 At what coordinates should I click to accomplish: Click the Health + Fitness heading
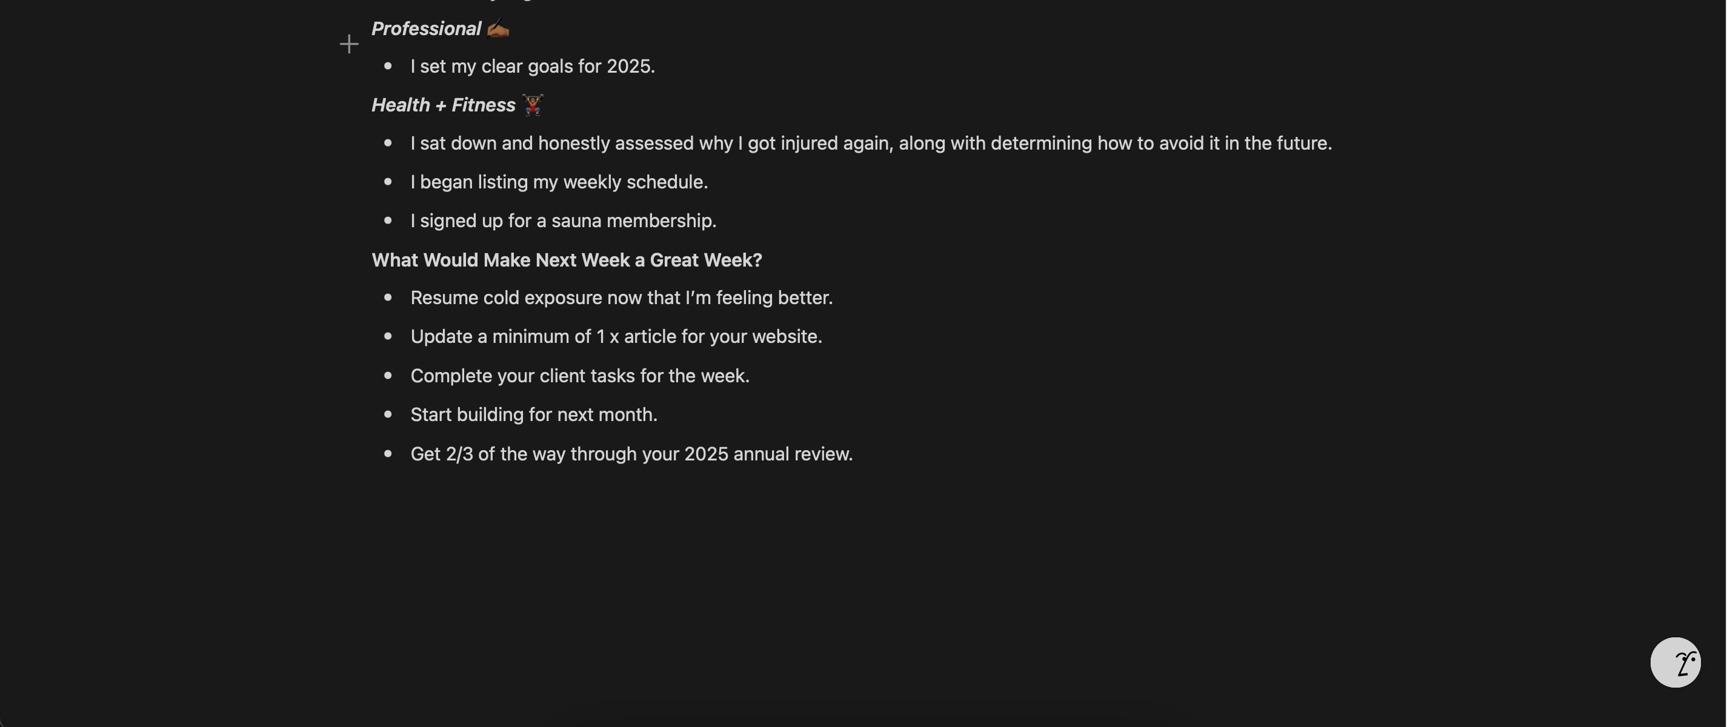pyautogui.click(x=443, y=105)
